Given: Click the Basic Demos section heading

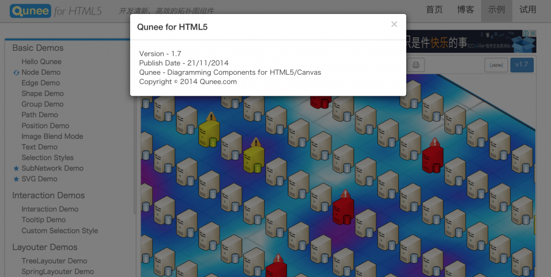Looking at the screenshot, I should pyautogui.click(x=38, y=48).
